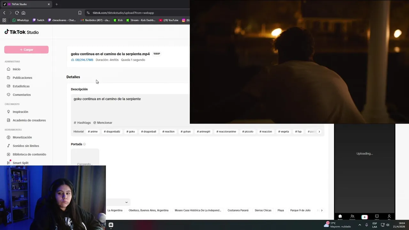This screenshot has height=230, width=409.
Task: Click the Sonidos music note icon
Action: [x=9, y=146]
